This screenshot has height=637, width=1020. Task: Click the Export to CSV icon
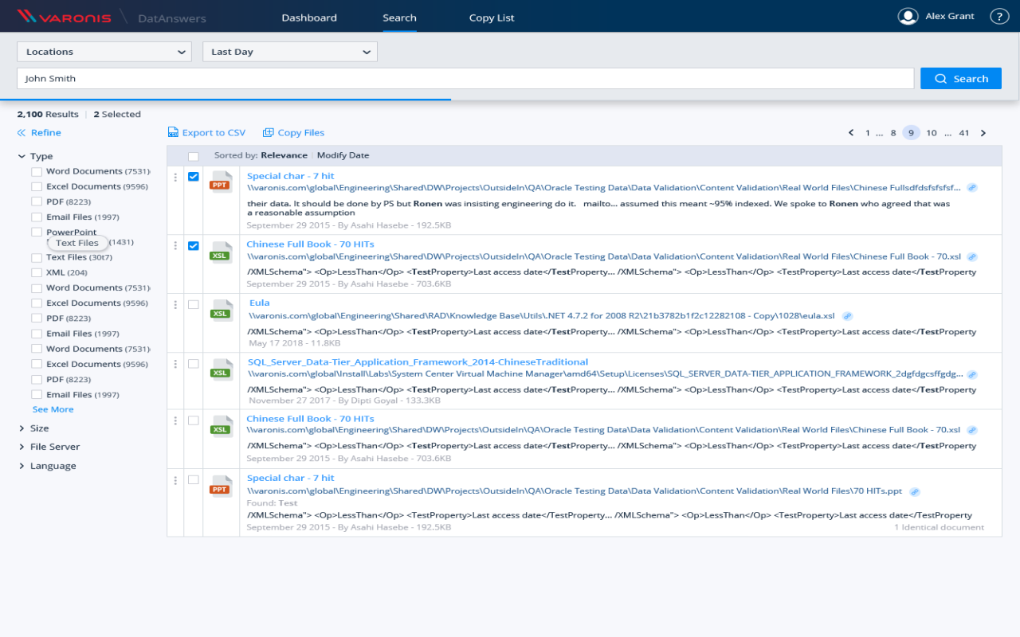[173, 133]
